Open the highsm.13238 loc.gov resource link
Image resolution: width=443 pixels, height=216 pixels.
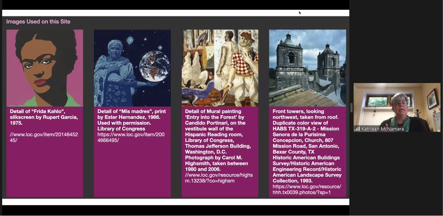[x=219, y=178]
